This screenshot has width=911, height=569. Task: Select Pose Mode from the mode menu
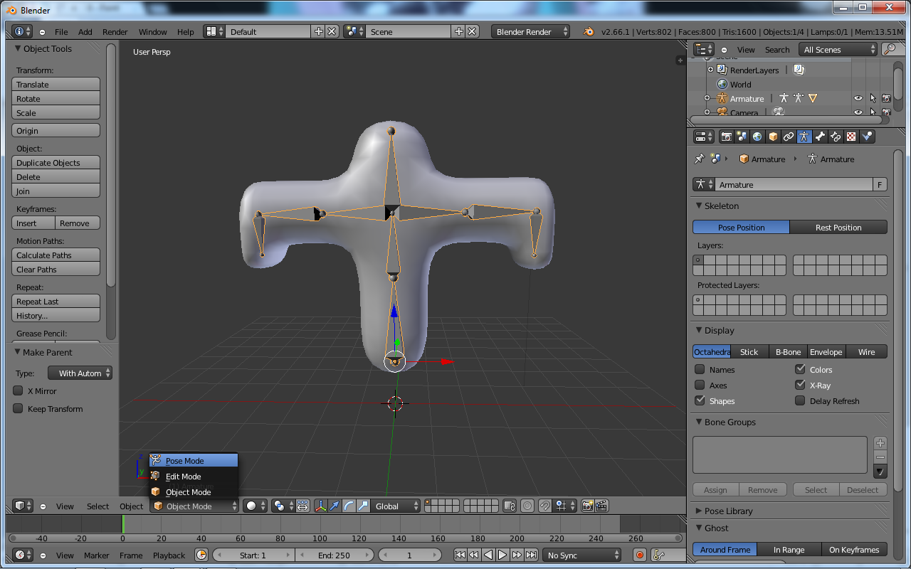(186, 459)
